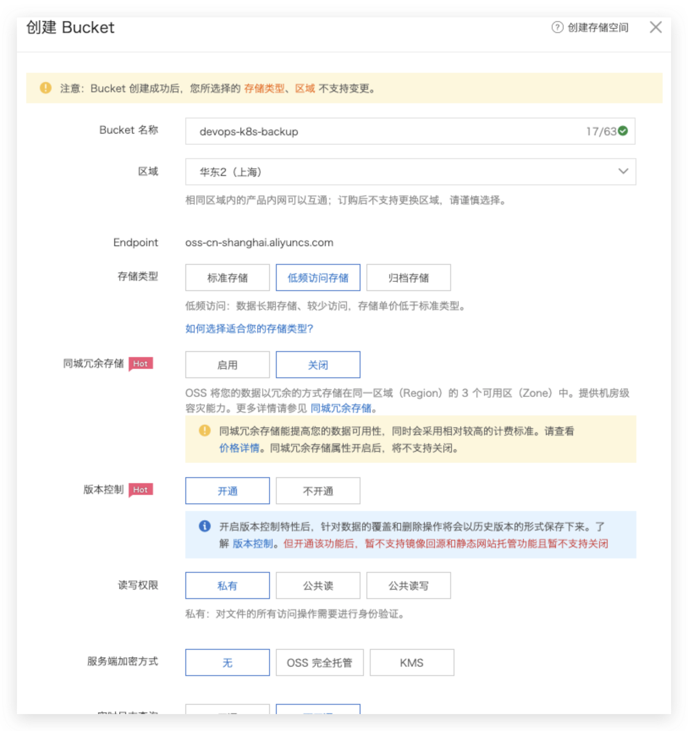
Task: Choose 不开通 for 版本控制
Action: [x=318, y=491]
